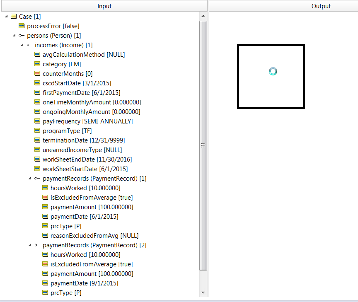Select cscdStartDate [3/1/2015] row

tap(77, 83)
